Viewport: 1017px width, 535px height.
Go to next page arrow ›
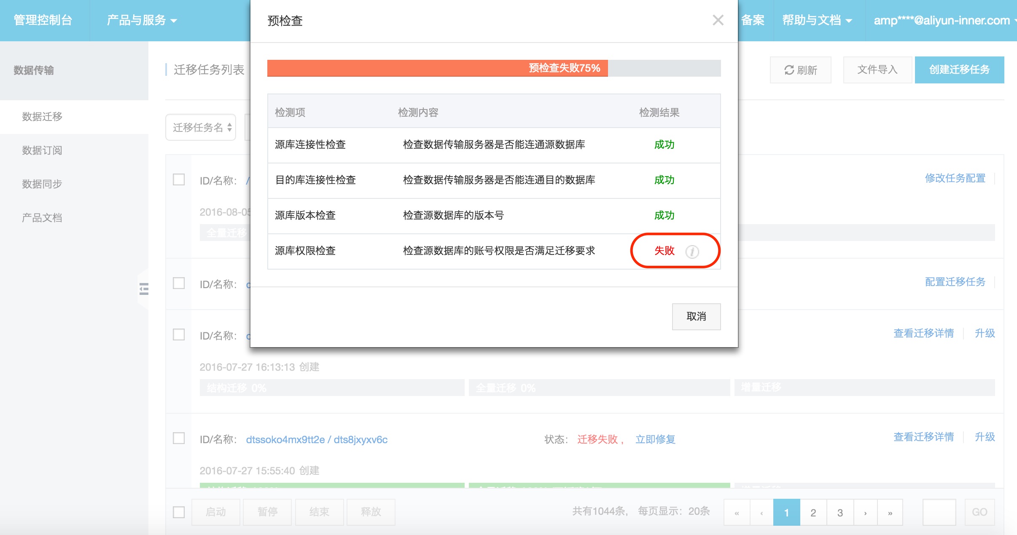[x=865, y=513]
